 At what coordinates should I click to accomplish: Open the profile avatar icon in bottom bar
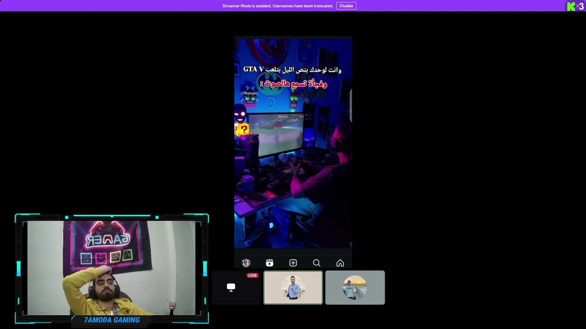click(x=246, y=263)
